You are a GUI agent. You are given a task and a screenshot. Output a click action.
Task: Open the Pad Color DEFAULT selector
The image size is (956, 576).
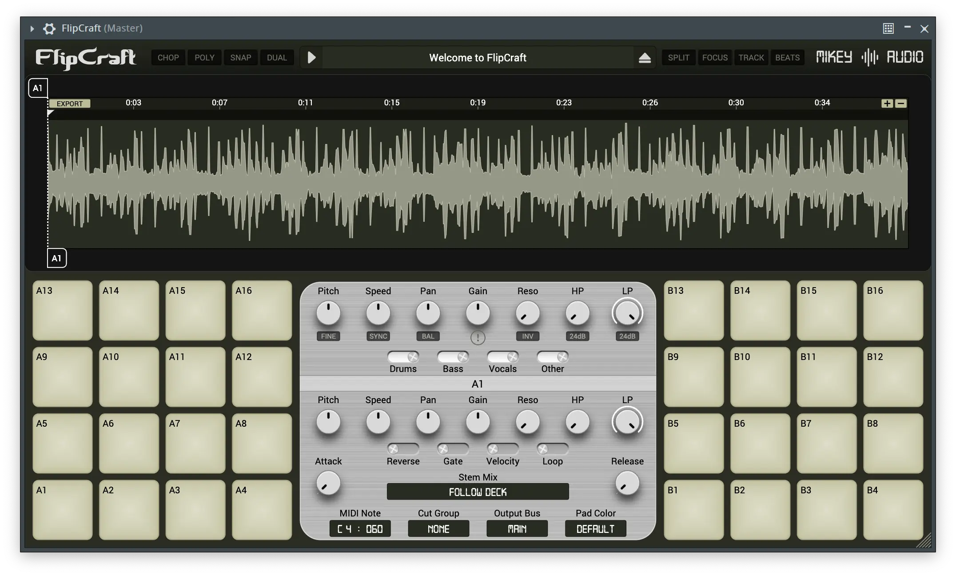click(595, 529)
